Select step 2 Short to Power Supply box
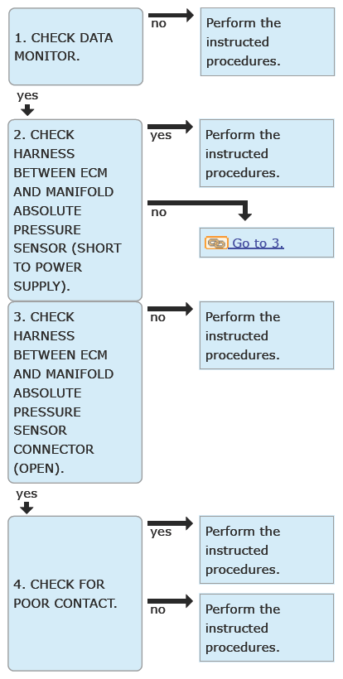This screenshot has width=343, height=679. click(x=75, y=210)
